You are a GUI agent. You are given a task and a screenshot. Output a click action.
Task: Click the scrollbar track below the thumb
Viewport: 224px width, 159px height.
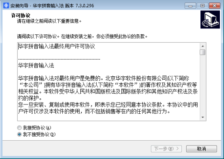[203, 85]
